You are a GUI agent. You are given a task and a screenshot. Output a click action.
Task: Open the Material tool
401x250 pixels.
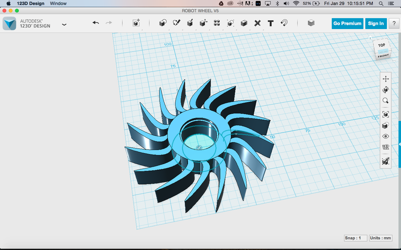(311, 23)
